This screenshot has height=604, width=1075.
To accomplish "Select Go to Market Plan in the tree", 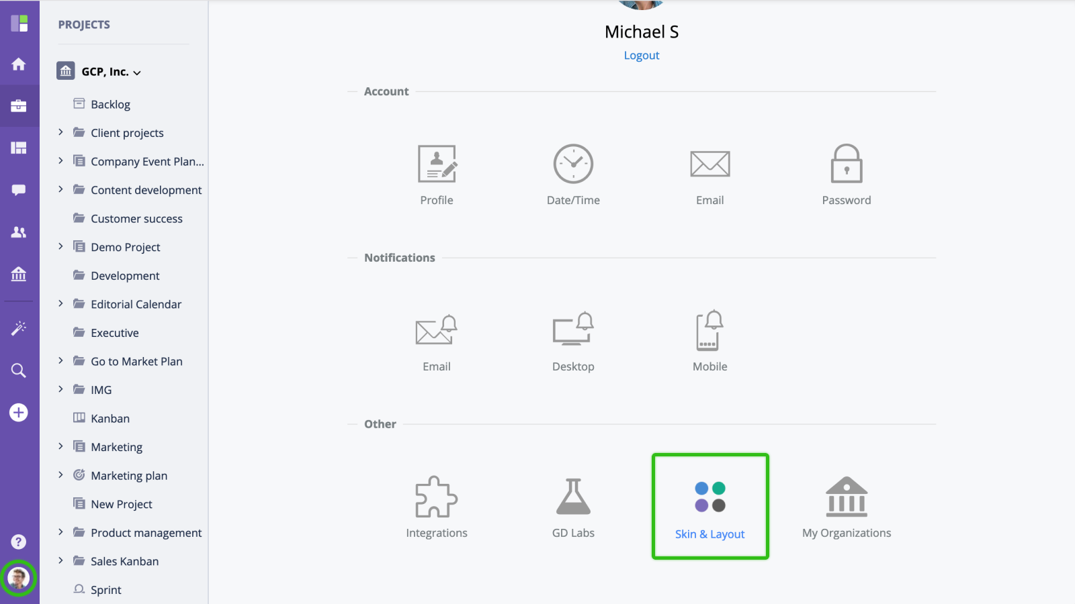I will (136, 361).
